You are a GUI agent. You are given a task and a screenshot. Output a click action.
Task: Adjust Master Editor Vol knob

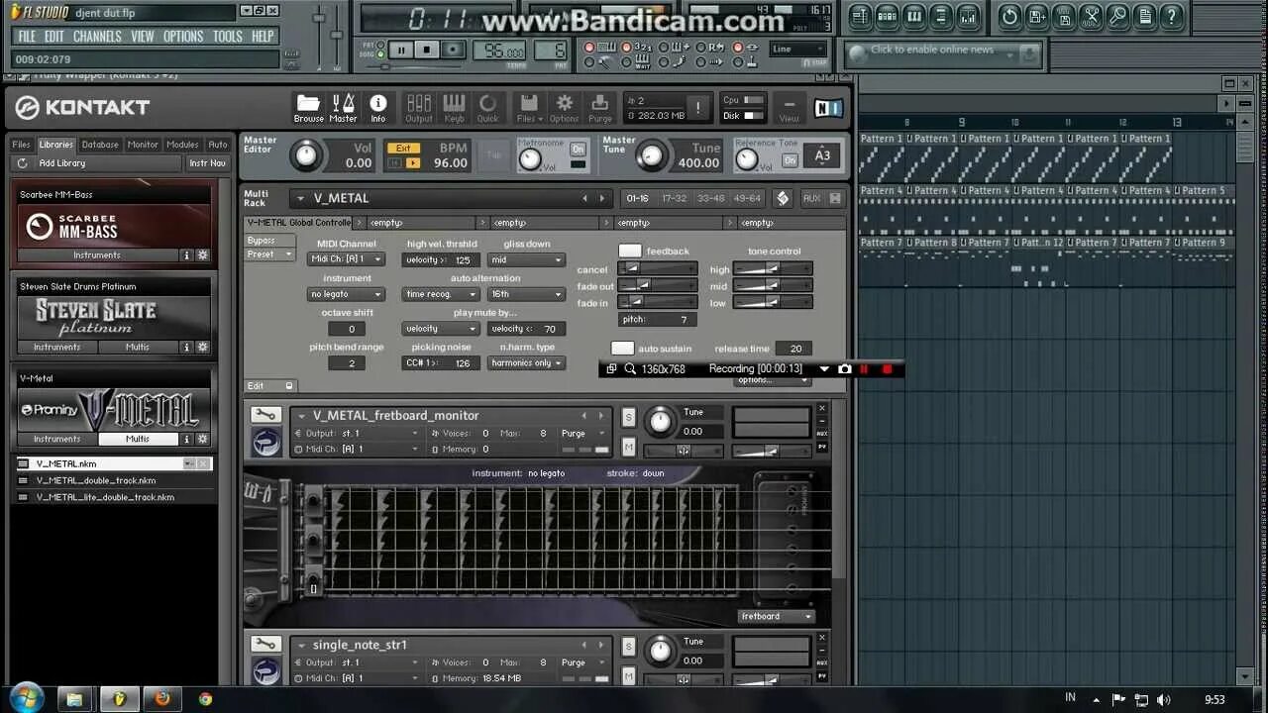(307, 154)
